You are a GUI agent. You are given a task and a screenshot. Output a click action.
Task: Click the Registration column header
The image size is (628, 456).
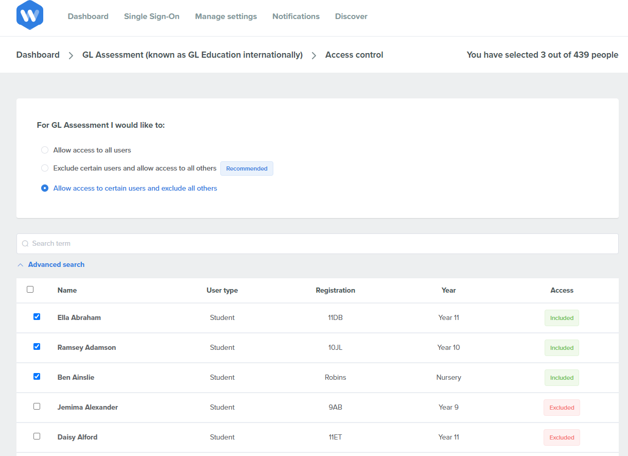336,291
